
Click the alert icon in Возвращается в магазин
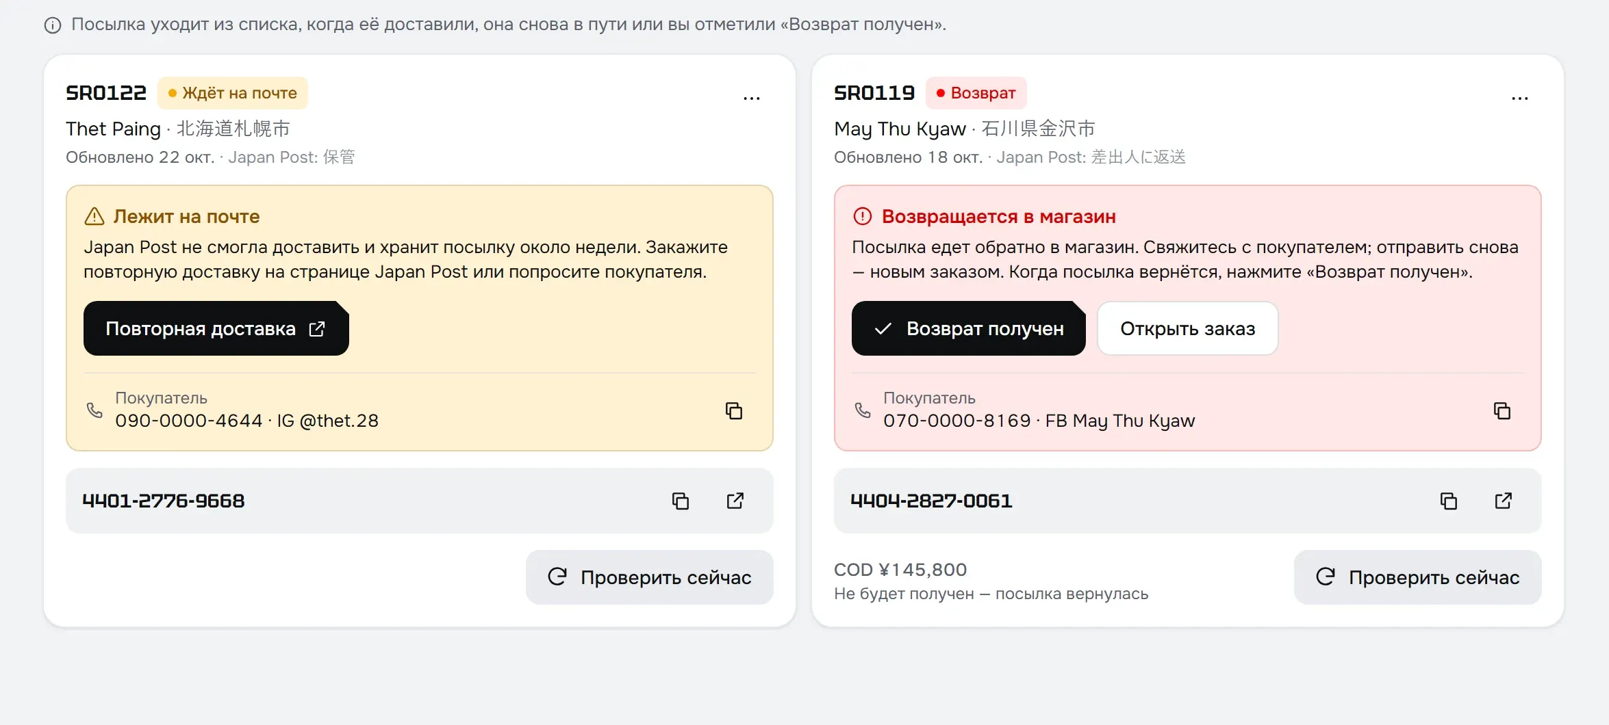pyautogui.click(x=863, y=216)
